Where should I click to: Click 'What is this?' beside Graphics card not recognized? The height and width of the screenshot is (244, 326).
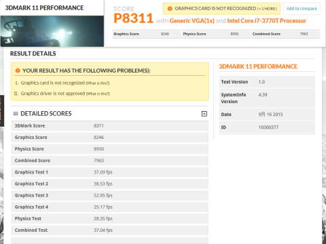click(98, 83)
